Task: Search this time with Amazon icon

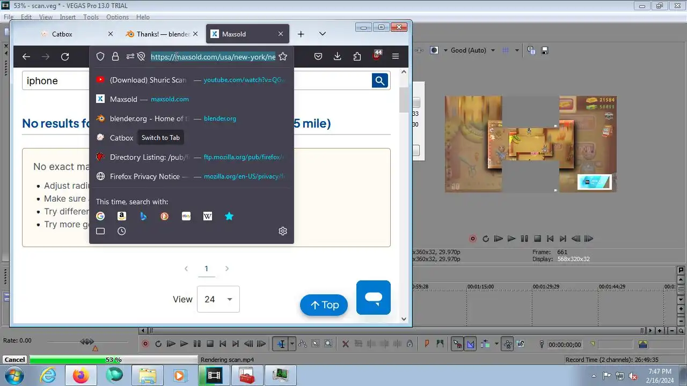Action: click(x=122, y=216)
